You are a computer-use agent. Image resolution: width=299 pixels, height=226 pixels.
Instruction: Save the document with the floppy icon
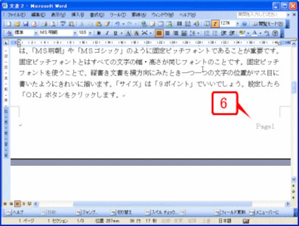pos(26,24)
